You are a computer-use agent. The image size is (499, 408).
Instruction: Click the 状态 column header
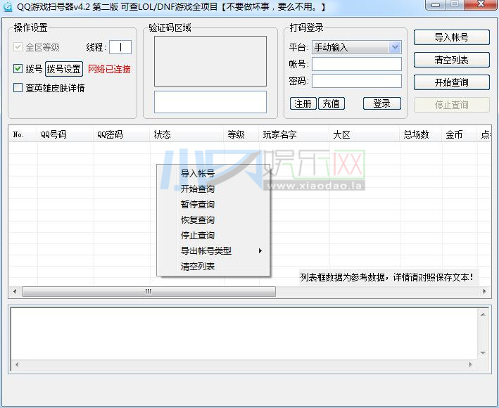(187, 134)
